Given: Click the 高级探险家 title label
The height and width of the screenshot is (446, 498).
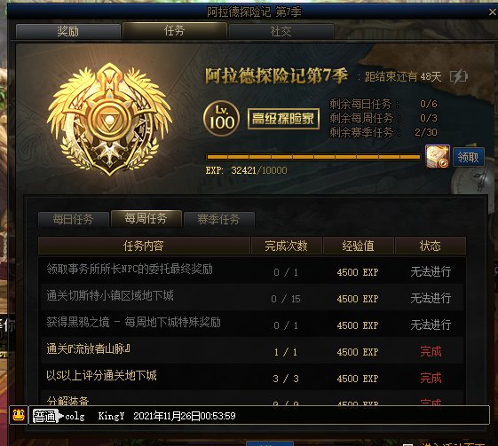Looking at the screenshot, I should tap(283, 119).
